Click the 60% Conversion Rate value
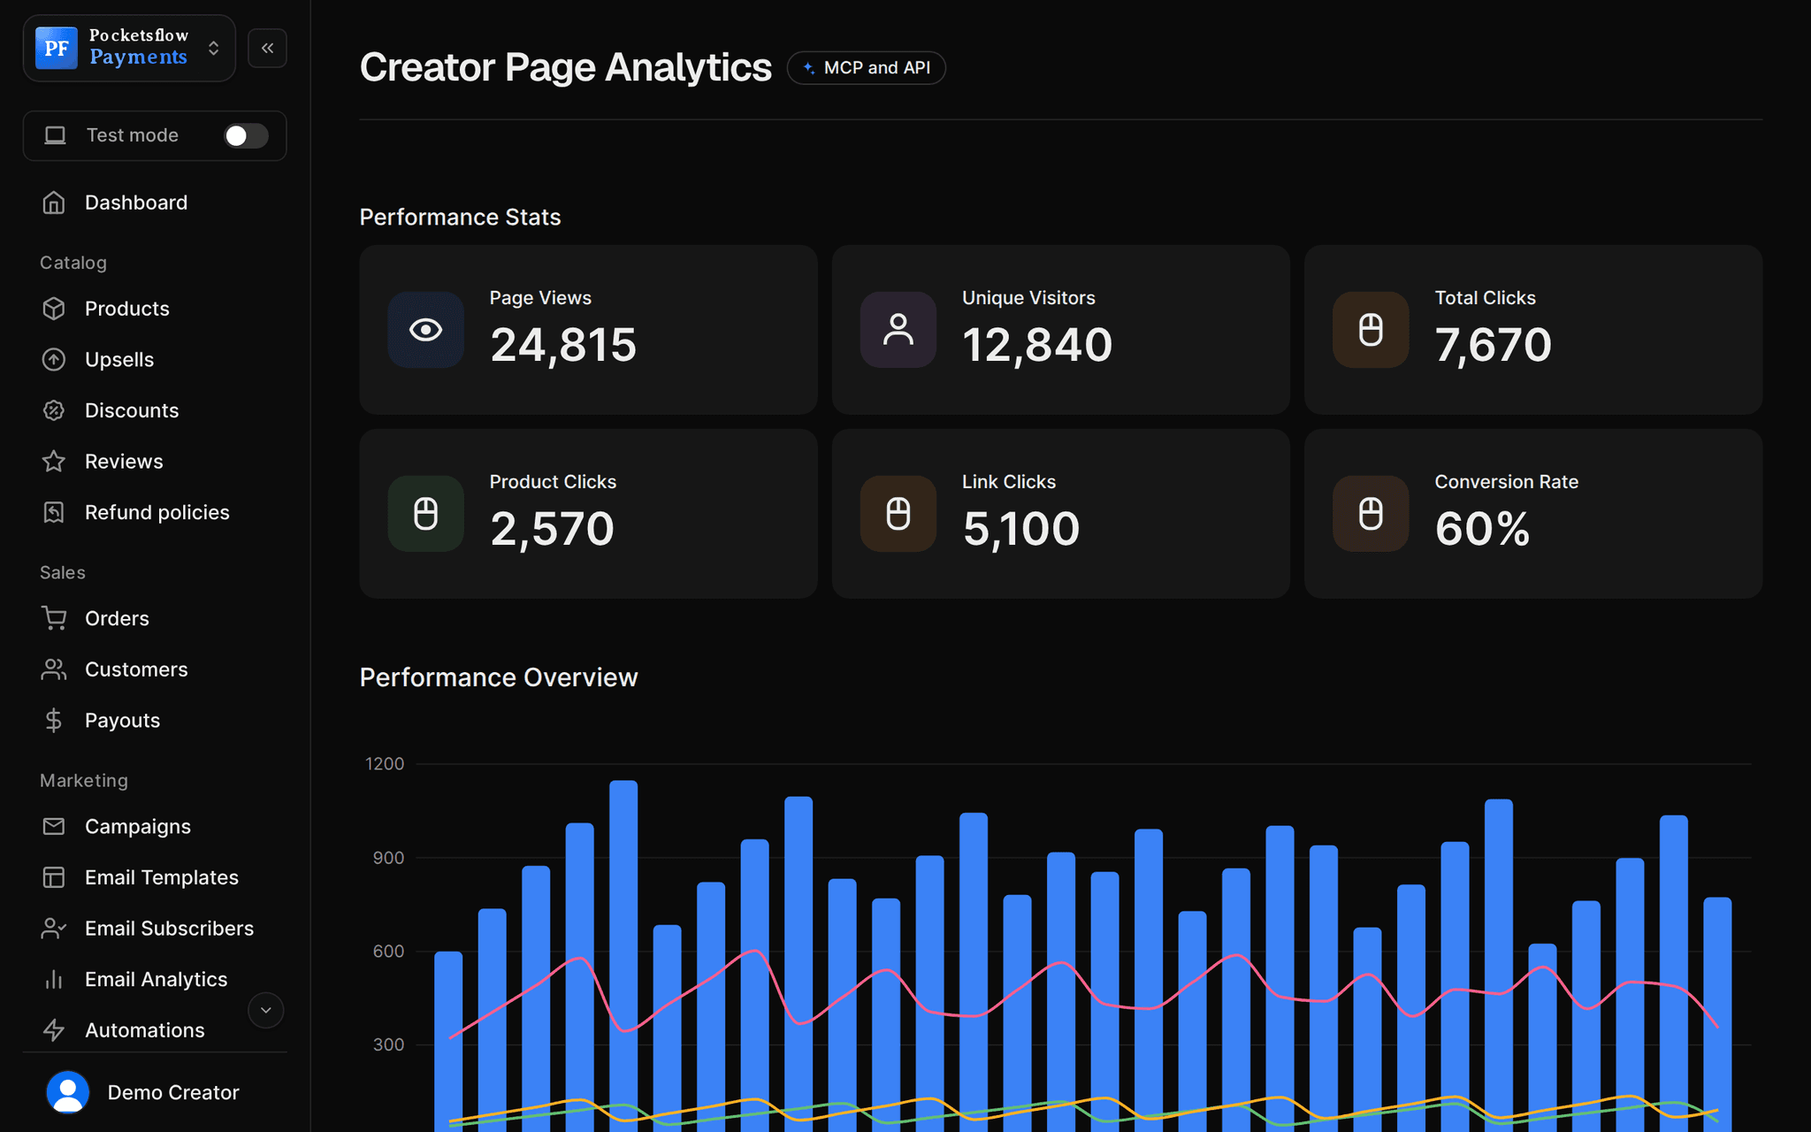This screenshot has height=1132, width=1811. (1483, 529)
